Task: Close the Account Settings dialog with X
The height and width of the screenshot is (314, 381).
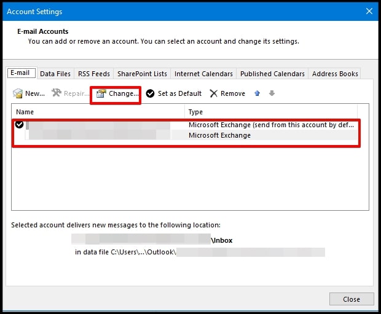Action: pos(369,11)
